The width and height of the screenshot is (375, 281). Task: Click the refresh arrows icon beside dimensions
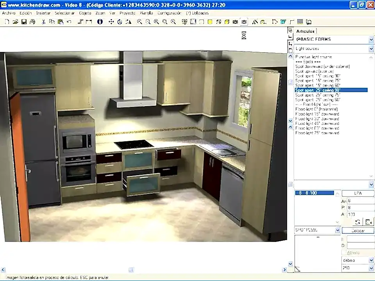(x=358, y=222)
